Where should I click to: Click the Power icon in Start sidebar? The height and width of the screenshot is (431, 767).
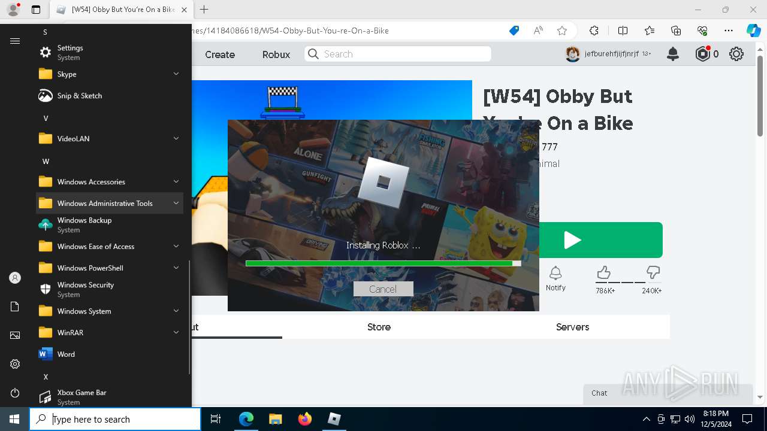15,393
